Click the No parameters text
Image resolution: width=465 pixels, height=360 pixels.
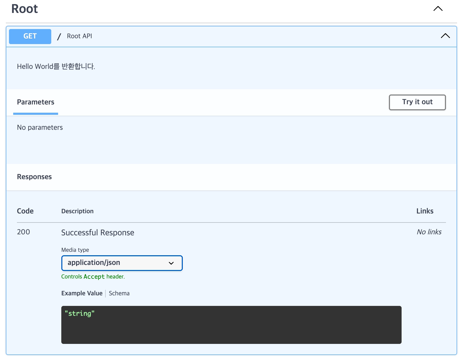pyautogui.click(x=40, y=127)
